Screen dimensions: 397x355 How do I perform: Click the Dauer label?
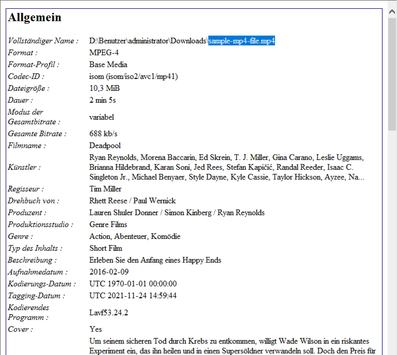point(20,100)
